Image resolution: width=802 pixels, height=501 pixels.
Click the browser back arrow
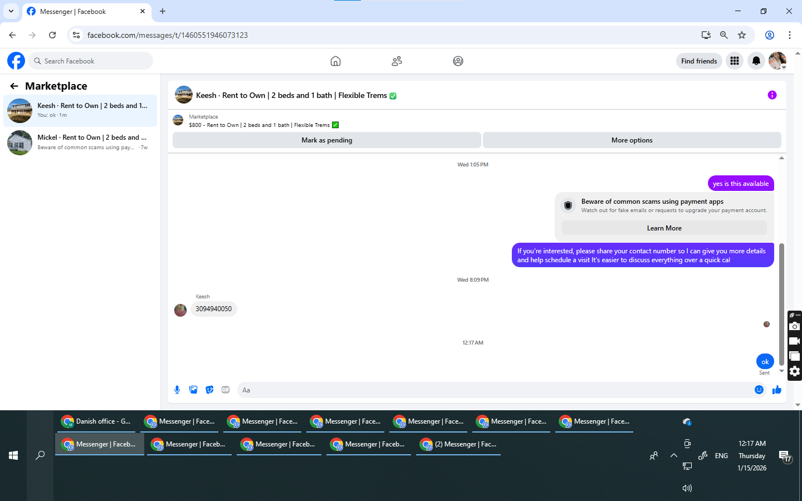(12, 35)
